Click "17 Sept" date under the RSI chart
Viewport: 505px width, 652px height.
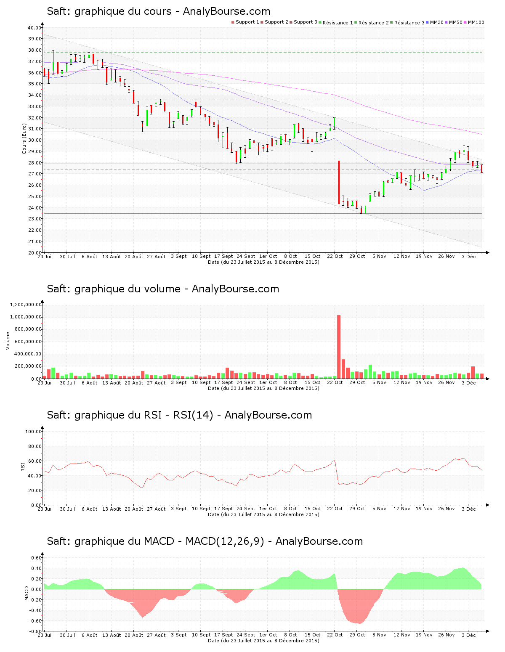tap(223, 509)
